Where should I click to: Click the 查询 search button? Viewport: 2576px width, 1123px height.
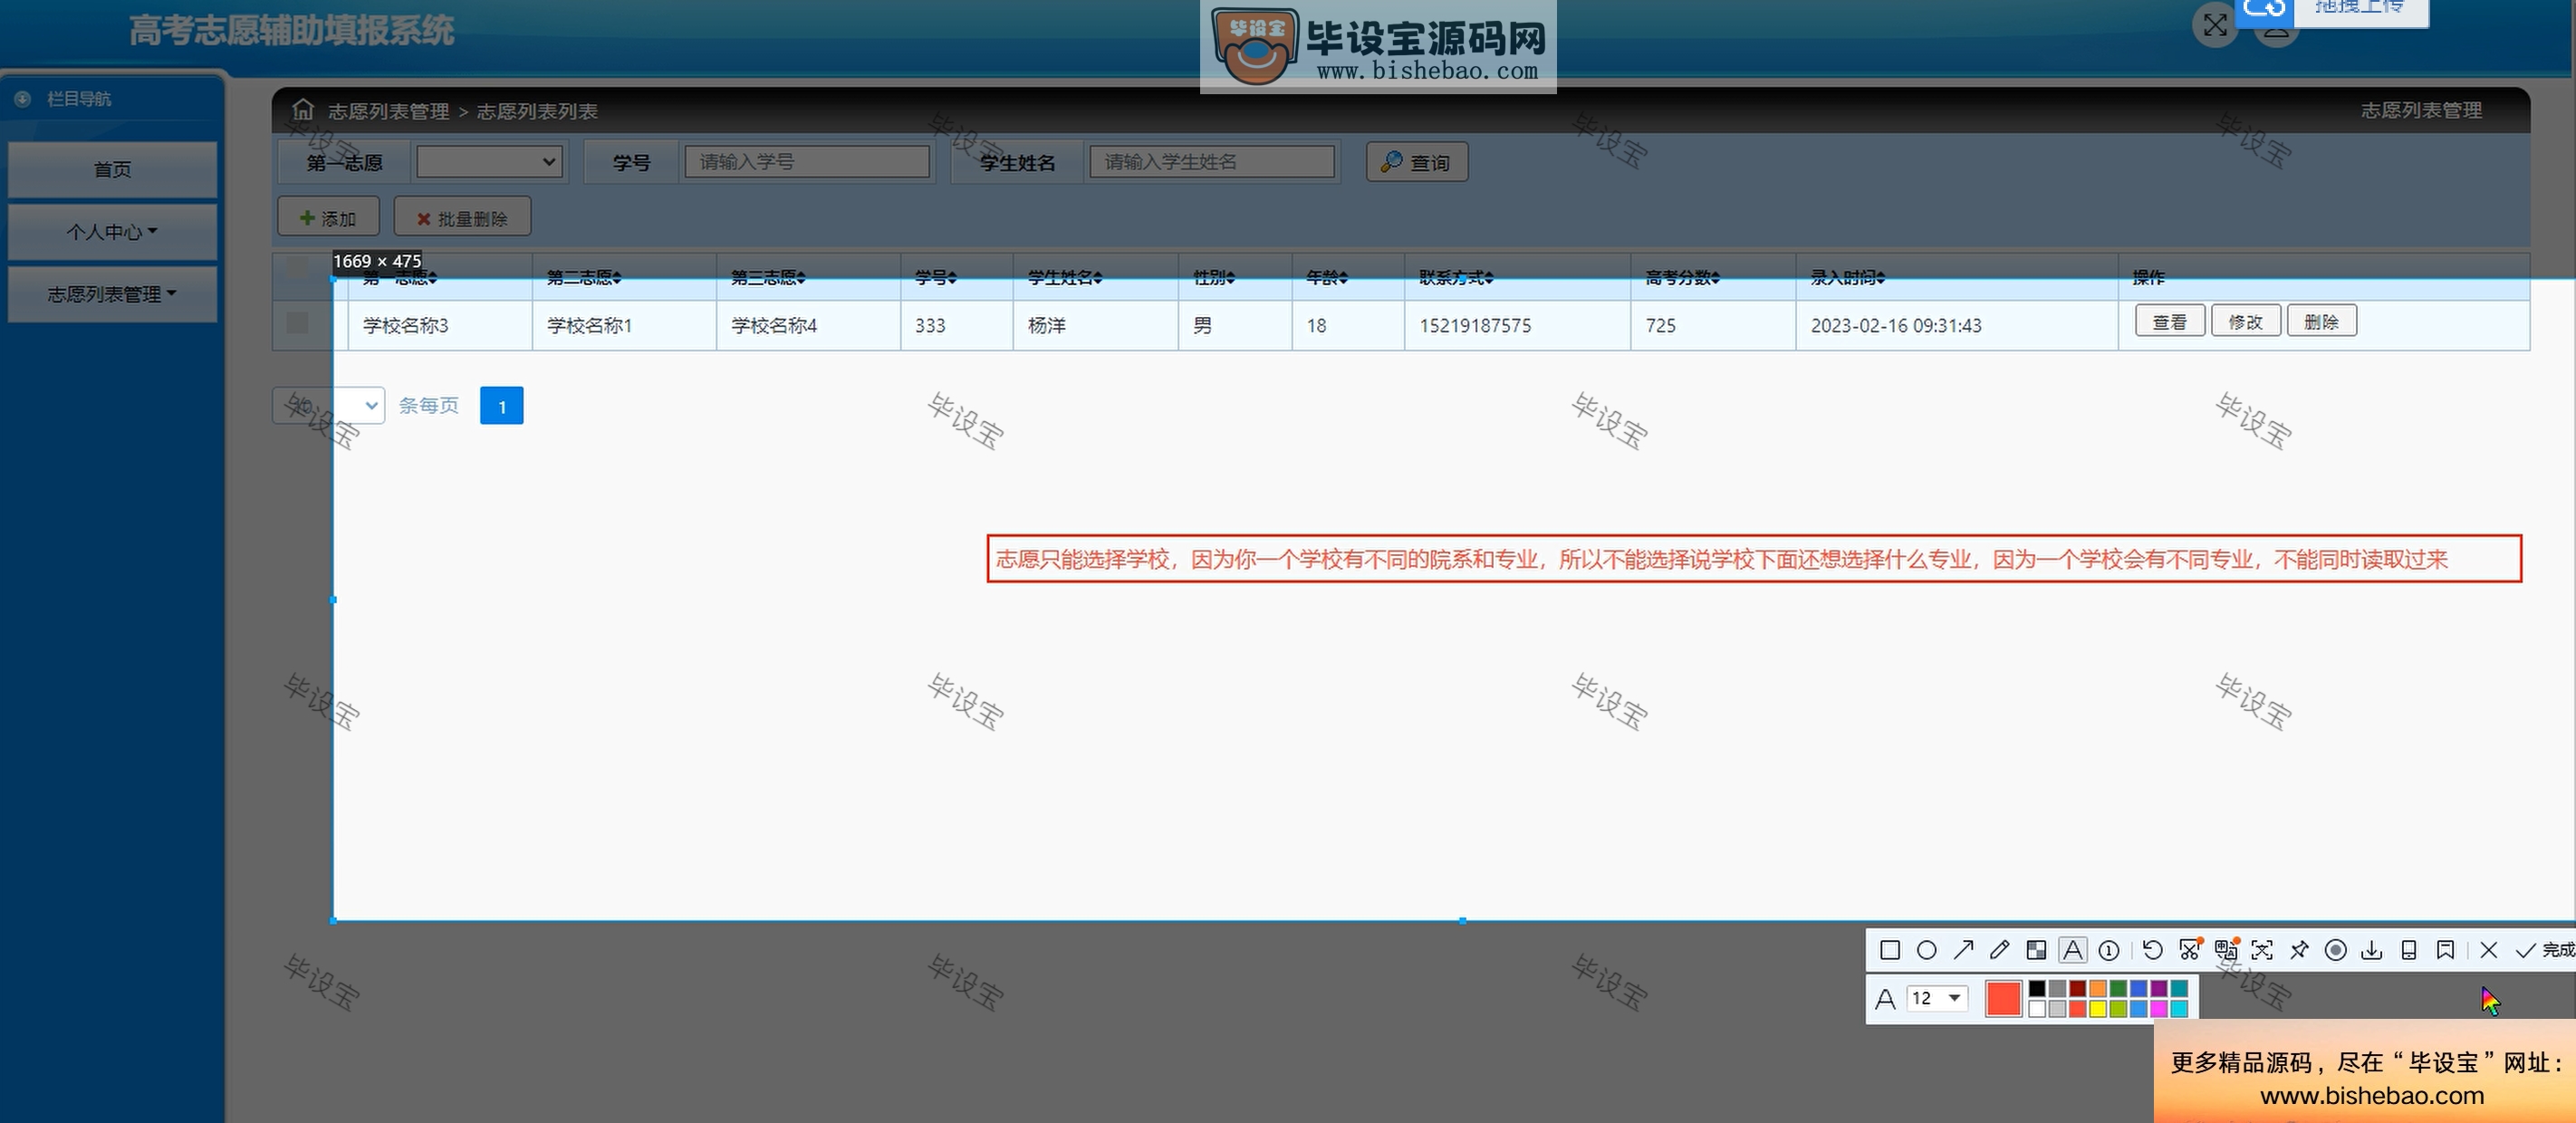1417,162
